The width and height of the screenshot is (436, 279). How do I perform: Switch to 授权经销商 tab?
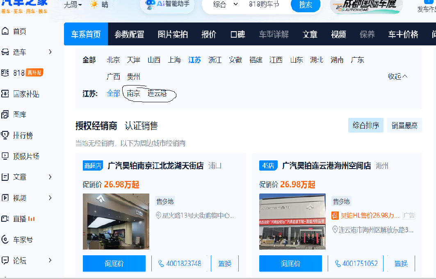coord(96,126)
